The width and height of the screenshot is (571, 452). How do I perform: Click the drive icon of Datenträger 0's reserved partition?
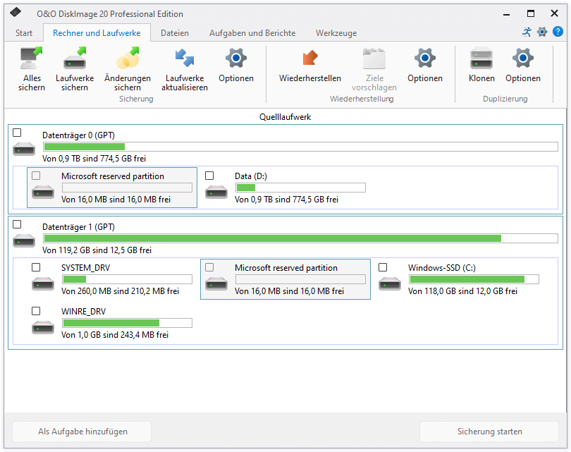pyautogui.click(x=43, y=192)
